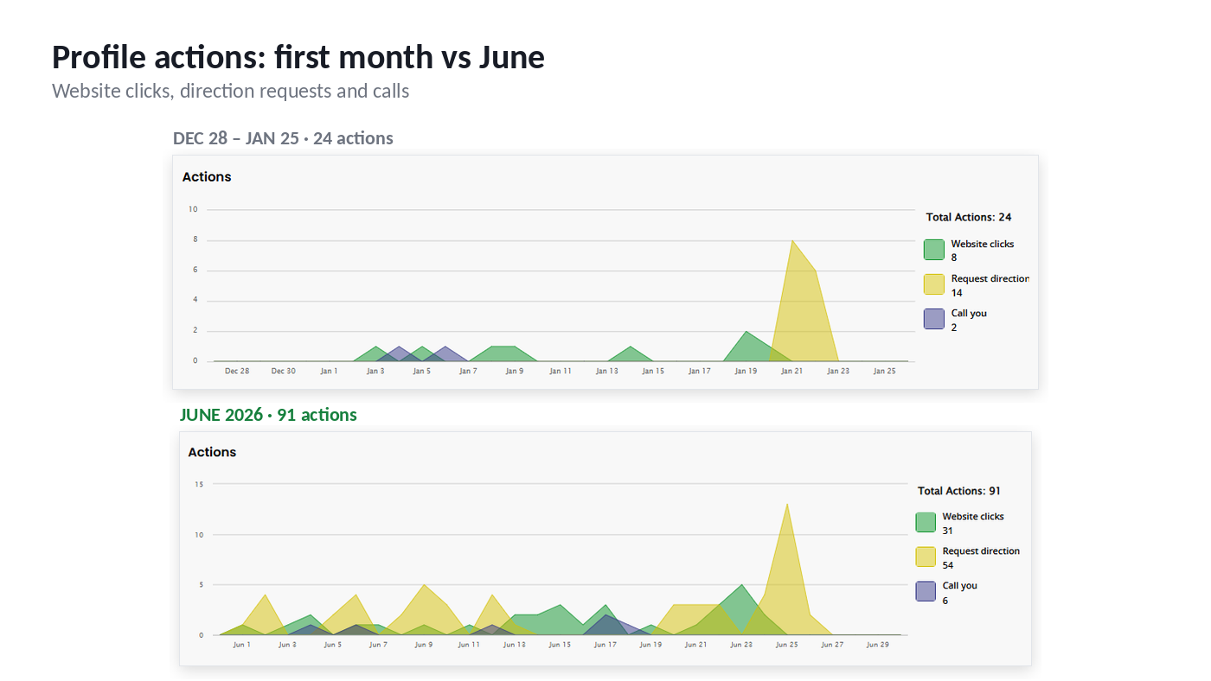Select the 'Jan 17' date label
Image resolution: width=1211 pixels, height=681 pixels.
point(699,371)
